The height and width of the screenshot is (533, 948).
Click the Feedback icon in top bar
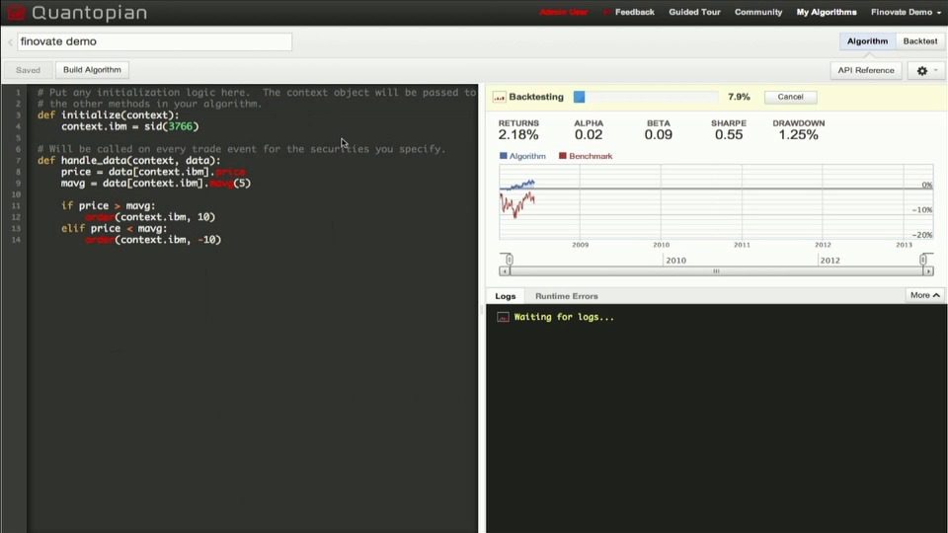click(606, 12)
